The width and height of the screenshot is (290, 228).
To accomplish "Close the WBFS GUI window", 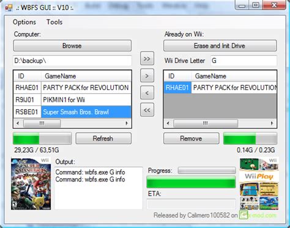I will click(275, 6).
